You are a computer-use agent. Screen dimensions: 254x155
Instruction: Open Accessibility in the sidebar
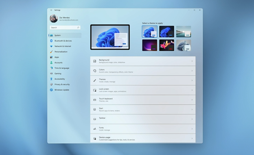65,79
